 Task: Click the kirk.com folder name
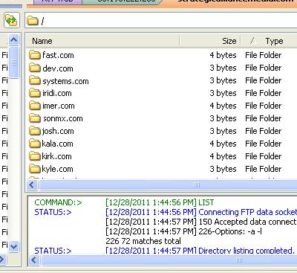tap(56, 156)
